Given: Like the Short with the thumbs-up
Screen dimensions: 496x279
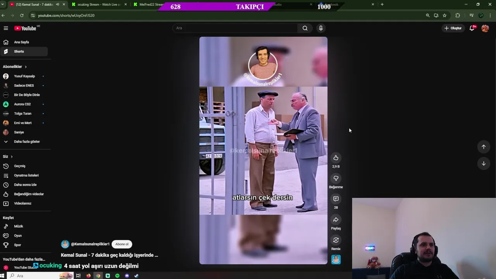Looking at the screenshot, I should tap(336, 158).
